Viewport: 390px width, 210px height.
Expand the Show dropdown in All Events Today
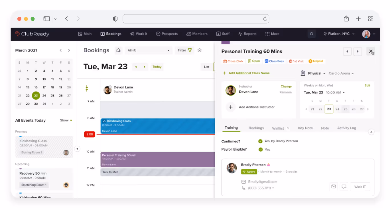pos(66,120)
